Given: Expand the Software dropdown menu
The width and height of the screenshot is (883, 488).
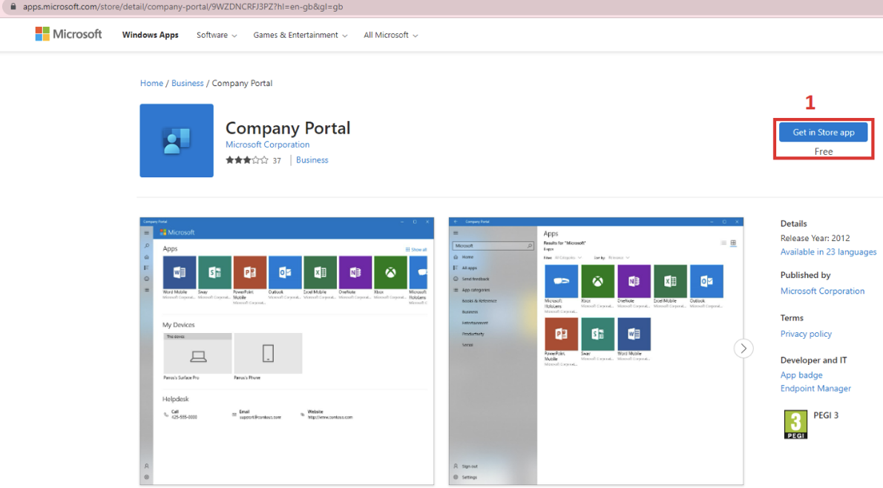Looking at the screenshot, I should [217, 35].
